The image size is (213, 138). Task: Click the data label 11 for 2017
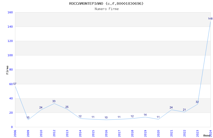(119, 117)
